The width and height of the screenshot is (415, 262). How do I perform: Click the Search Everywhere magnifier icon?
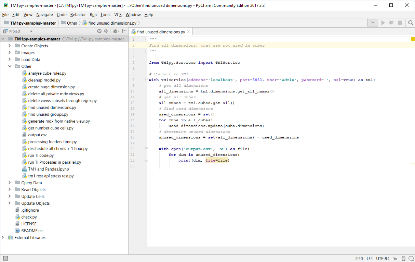click(x=411, y=23)
